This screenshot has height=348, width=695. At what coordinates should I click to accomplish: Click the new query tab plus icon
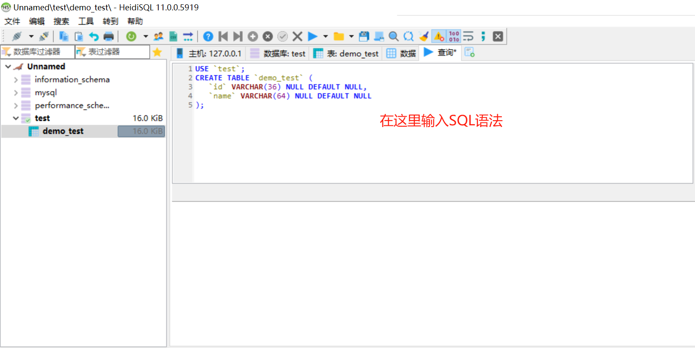[x=470, y=53]
